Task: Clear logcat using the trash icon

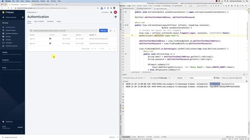Action: [123, 84]
